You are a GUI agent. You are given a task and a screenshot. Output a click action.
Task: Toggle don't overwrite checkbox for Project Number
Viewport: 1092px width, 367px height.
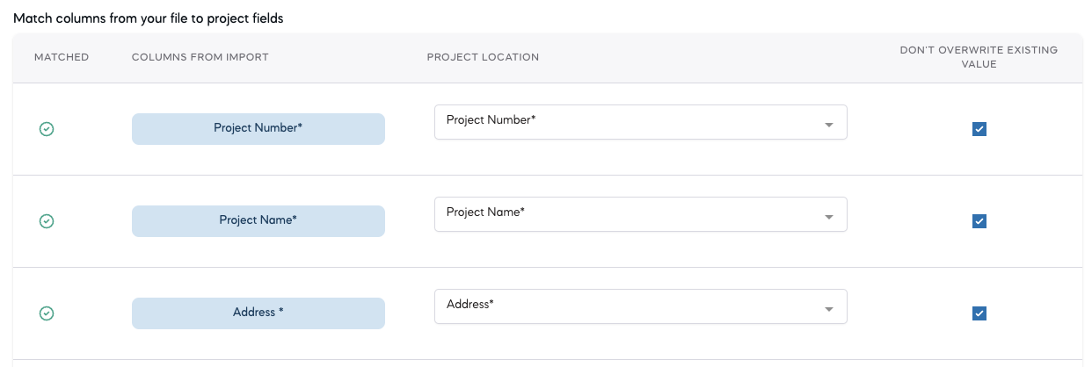tap(979, 129)
